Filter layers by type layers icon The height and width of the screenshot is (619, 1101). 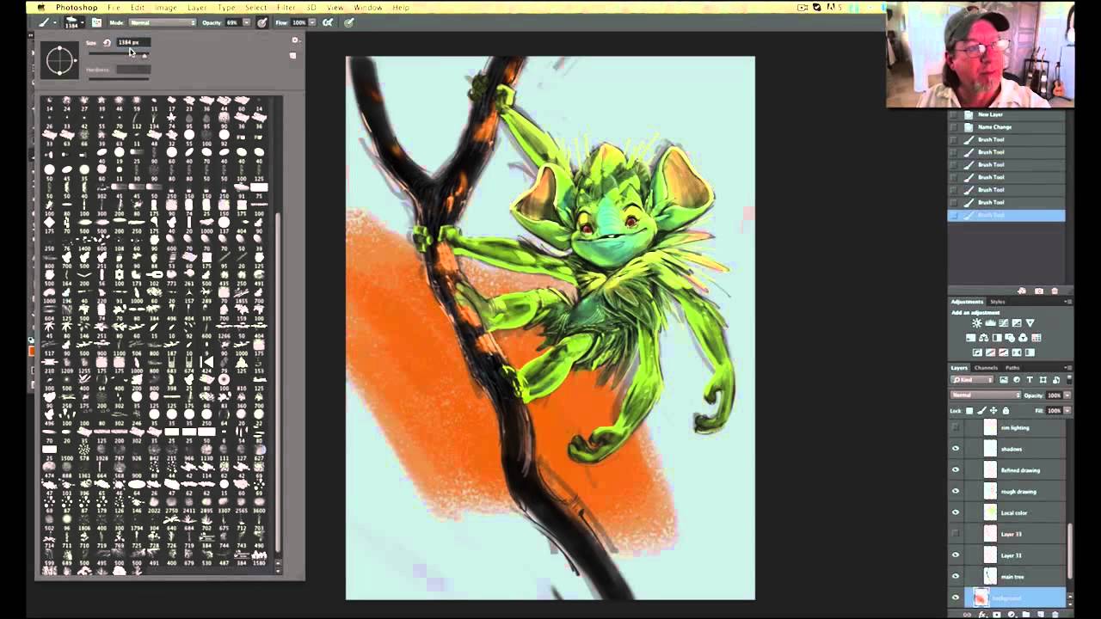1030,380
